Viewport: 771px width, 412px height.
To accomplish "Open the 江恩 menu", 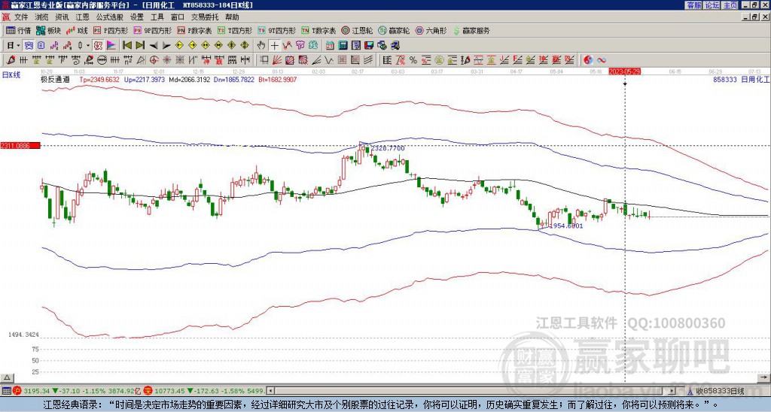I will 82,17.
